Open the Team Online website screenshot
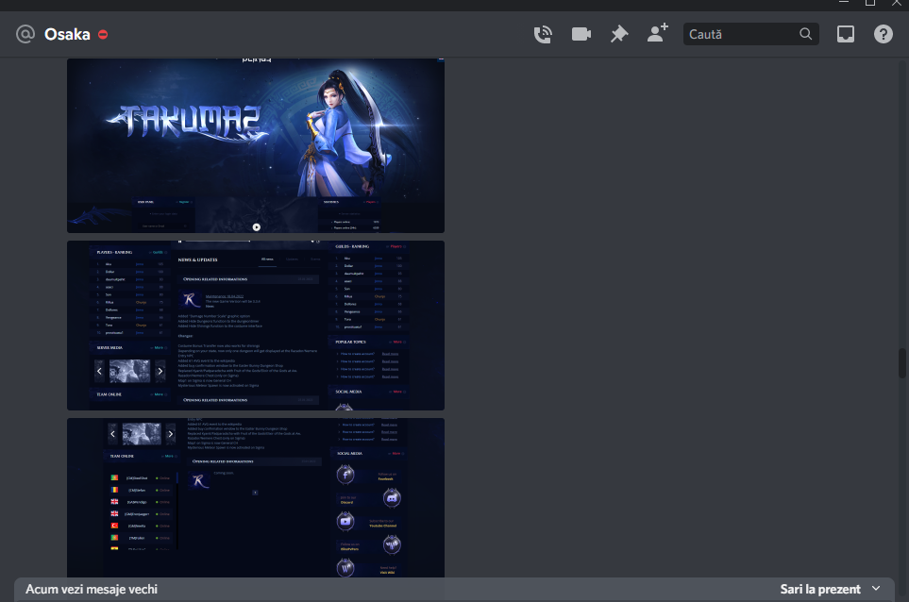The image size is (909, 602). point(256,497)
